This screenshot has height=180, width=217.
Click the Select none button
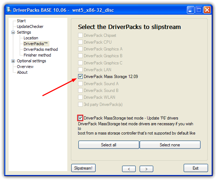pos(170,145)
